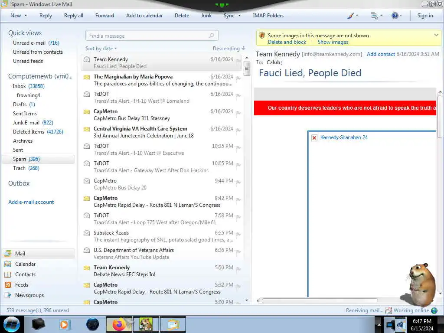Mark message as Junk
This screenshot has height=333, width=444.
(206, 16)
